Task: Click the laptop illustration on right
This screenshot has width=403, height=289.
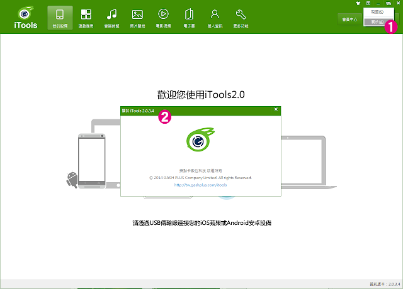Action: click(309, 162)
